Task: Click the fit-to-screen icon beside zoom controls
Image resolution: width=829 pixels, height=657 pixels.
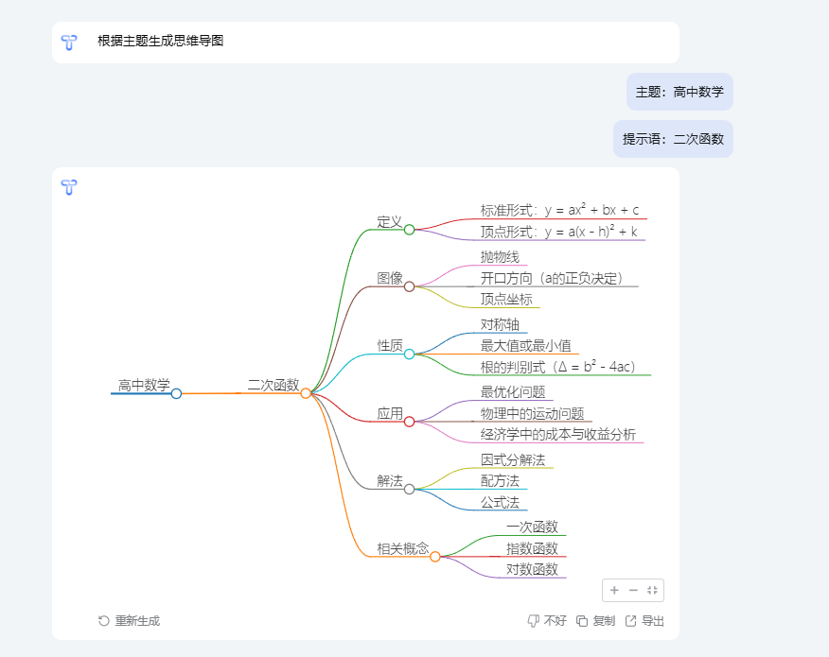Action: click(x=651, y=590)
